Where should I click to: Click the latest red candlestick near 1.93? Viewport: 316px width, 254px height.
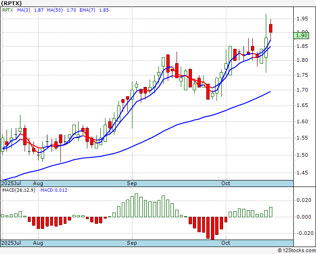[x=270, y=28]
